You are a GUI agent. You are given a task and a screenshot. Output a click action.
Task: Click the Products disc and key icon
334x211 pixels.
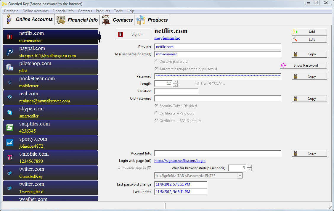click(141, 20)
